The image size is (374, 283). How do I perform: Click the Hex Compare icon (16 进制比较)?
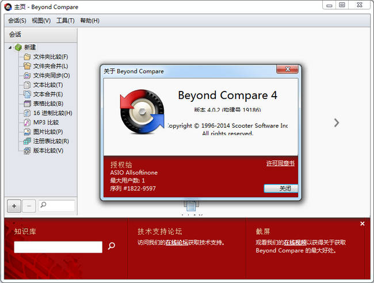coord(27,113)
